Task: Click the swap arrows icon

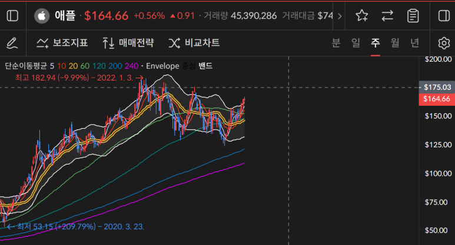Action: (387, 16)
